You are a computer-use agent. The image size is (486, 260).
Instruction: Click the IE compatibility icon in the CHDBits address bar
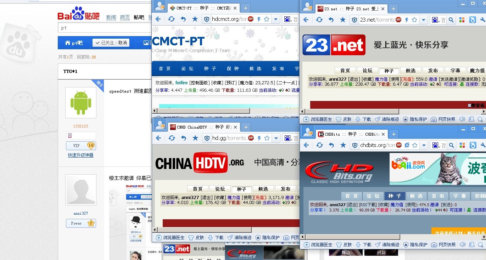point(407,145)
